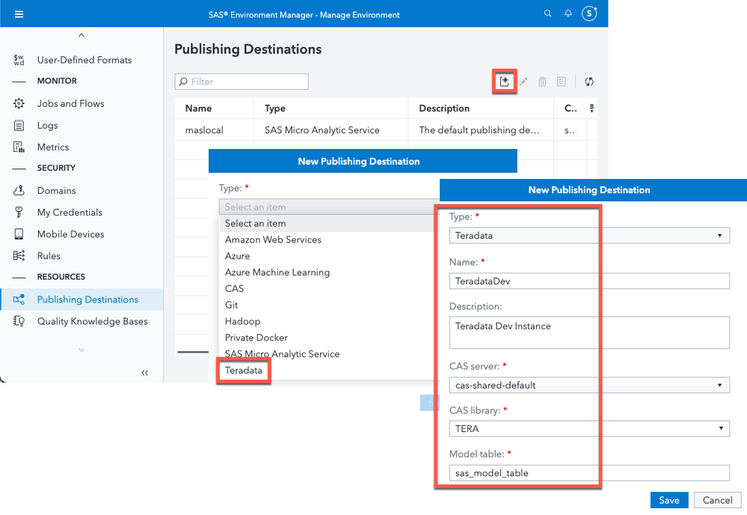Go to Quality Knowledge Bases page

pos(93,321)
